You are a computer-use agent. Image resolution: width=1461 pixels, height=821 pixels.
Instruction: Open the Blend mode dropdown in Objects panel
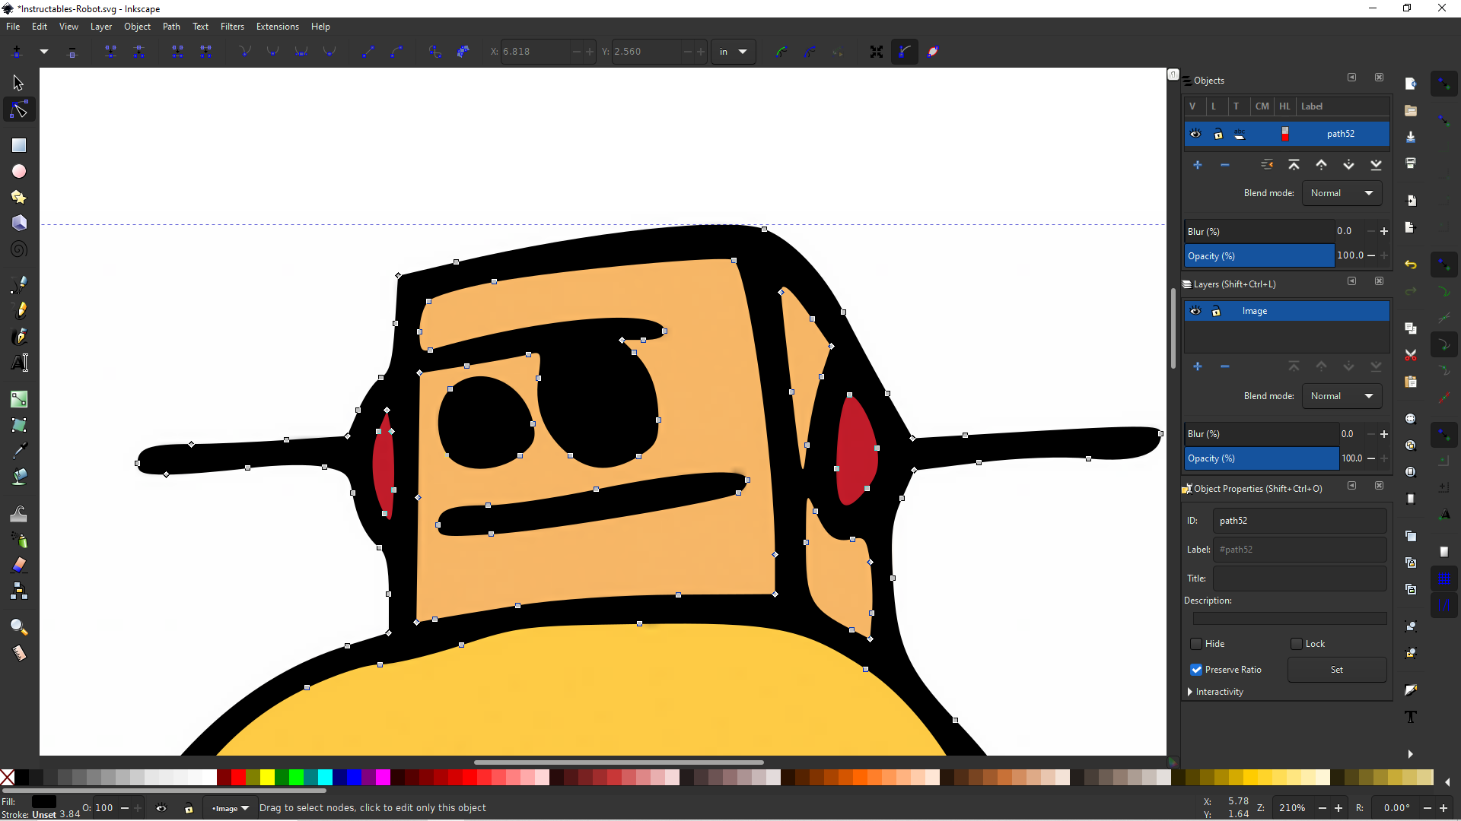pos(1342,192)
